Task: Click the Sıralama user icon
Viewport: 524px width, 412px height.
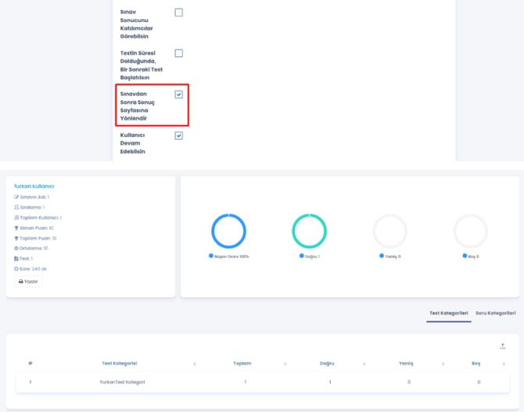Action: [x=16, y=207]
